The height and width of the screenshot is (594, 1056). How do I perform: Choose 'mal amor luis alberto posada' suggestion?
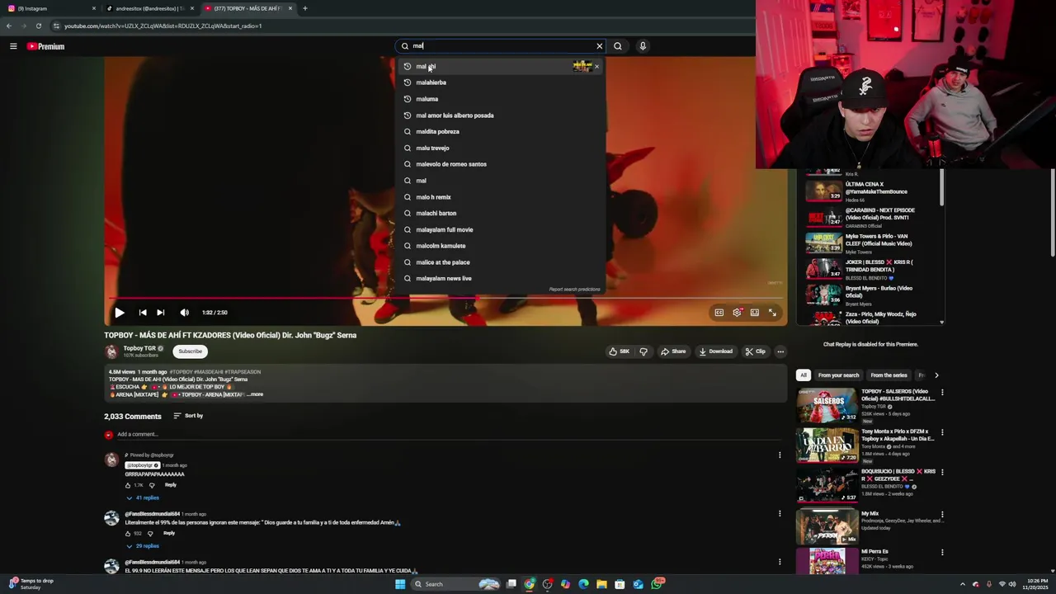[x=501, y=115]
